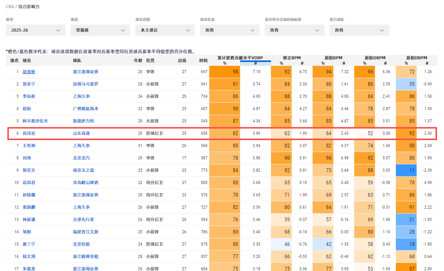Sort by 修正BPM % sub-column
Screen dimensions: 444x271
tap(281, 64)
